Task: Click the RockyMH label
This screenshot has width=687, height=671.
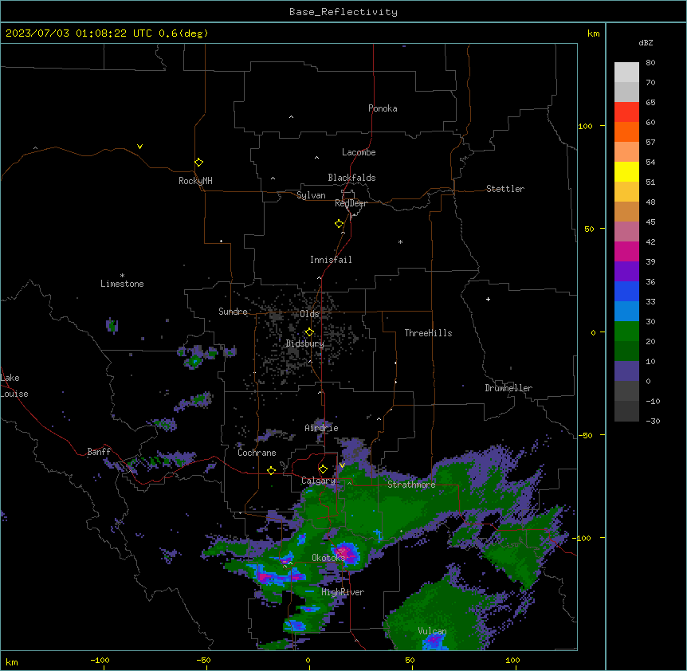Action: (195, 181)
